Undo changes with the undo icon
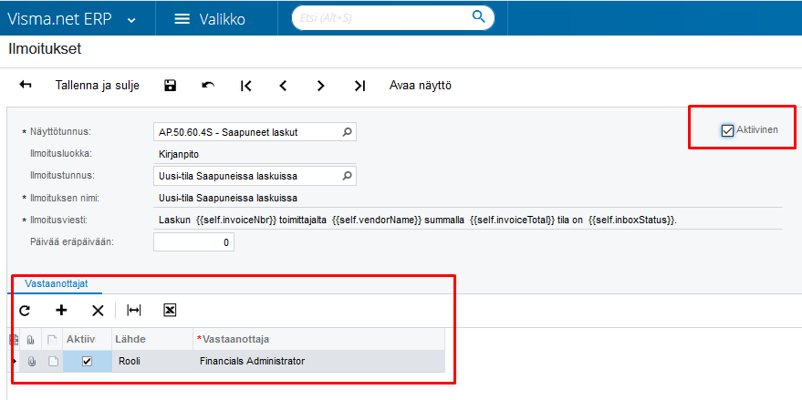This screenshot has height=400, width=802. (x=208, y=86)
